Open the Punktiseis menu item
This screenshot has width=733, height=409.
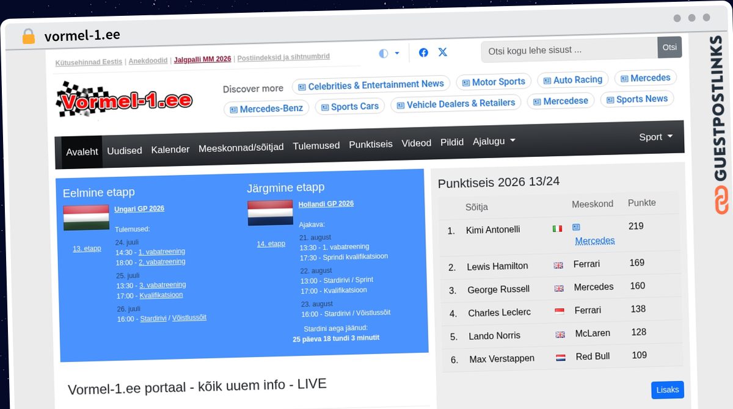click(371, 144)
